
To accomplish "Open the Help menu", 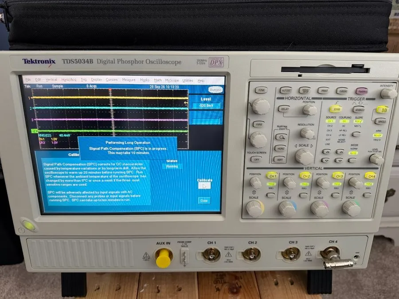I will [201, 81].
